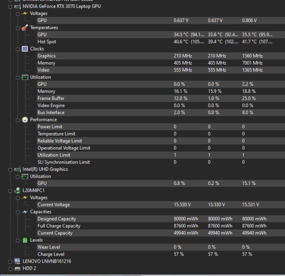The width and height of the screenshot is (285, 276).
Task: Click the HDD 2 drive icon
Action: 18,269
